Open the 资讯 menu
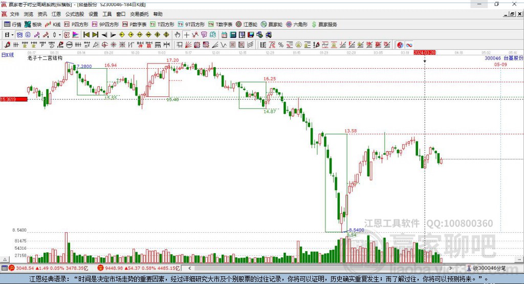Image resolution: width=524 pixels, height=284 pixels. [x=42, y=14]
